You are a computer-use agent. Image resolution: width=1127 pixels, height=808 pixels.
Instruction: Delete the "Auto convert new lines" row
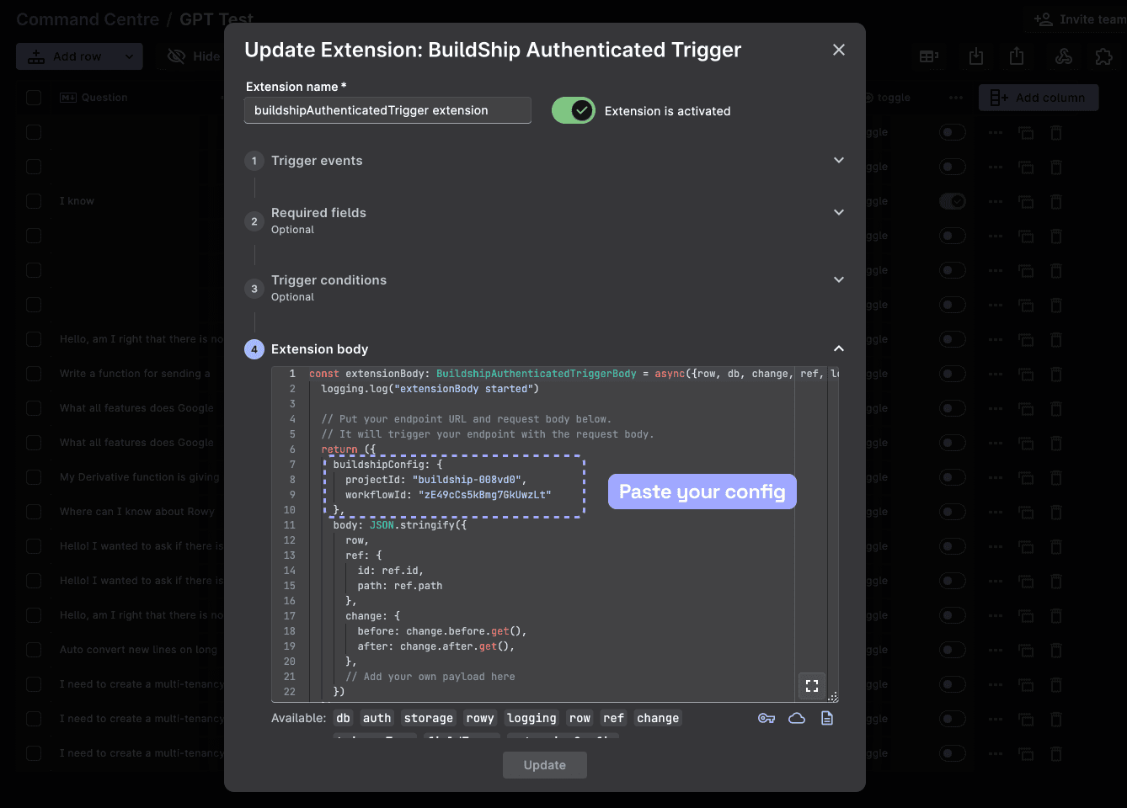click(1056, 650)
